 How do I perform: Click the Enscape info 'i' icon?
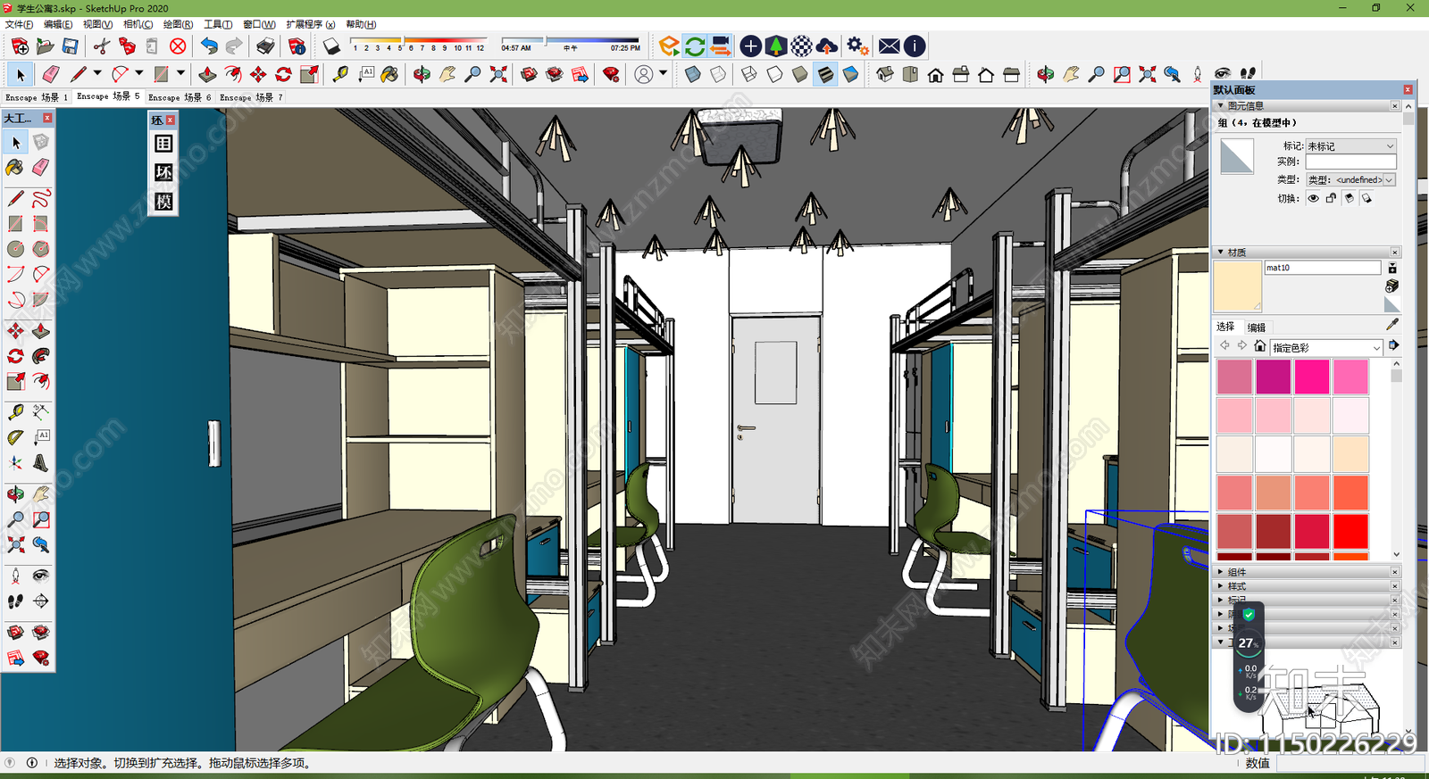(915, 46)
